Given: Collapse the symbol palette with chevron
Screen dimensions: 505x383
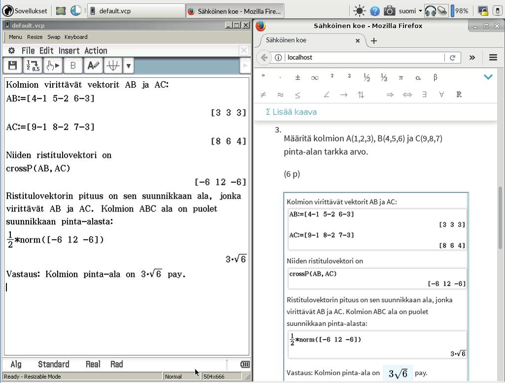Looking at the screenshot, I should pyautogui.click(x=488, y=77).
